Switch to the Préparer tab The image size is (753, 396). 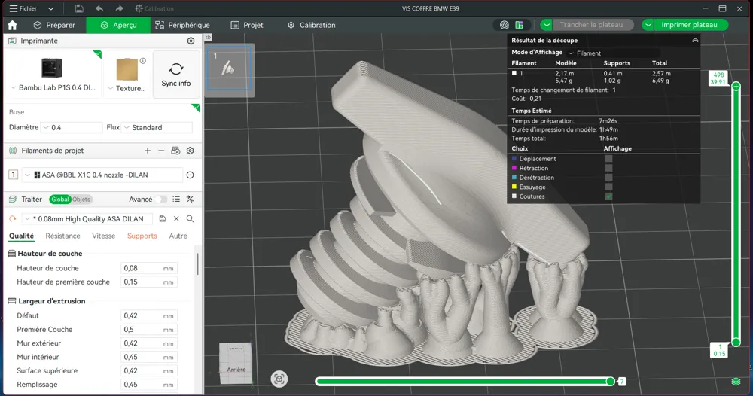coord(54,25)
